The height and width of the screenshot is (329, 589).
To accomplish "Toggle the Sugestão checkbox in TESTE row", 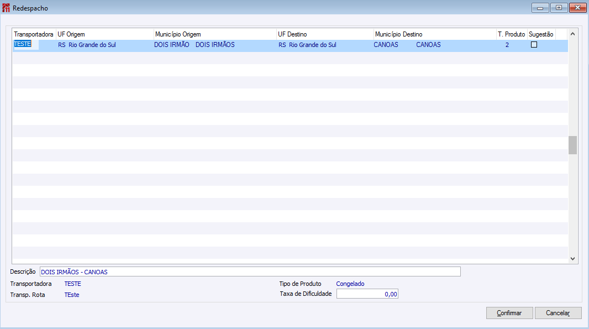I will pos(534,45).
